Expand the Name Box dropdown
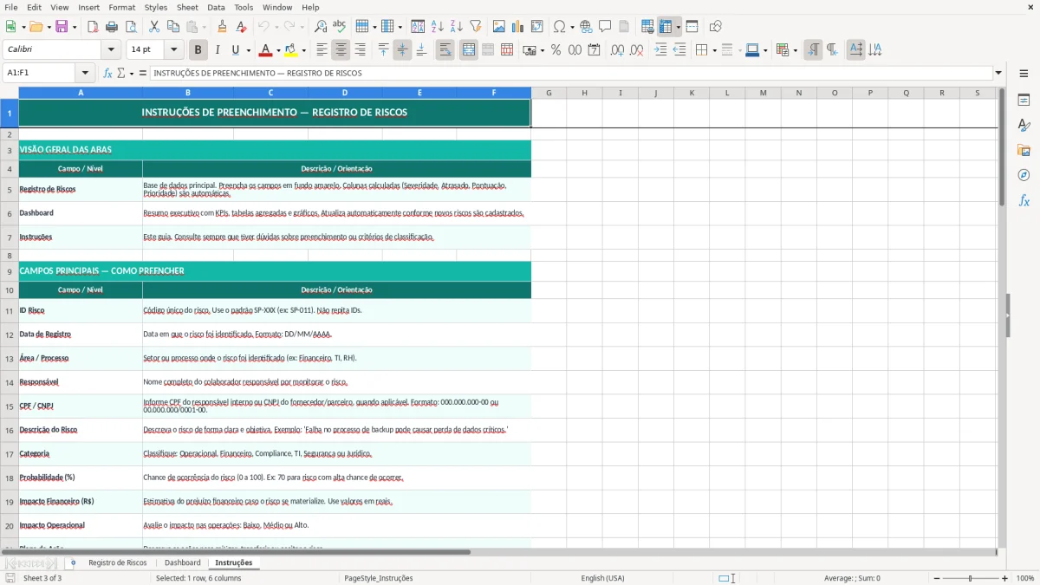 [85, 74]
